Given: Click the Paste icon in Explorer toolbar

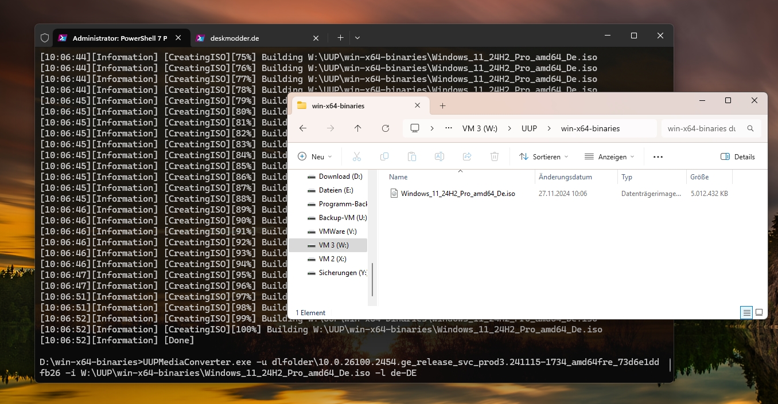Looking at the screenshot, I should coord(412,156).
